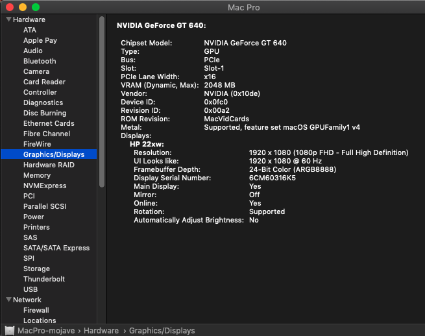View Diagnostics information
Image resolution: width=425 pixels, height=336 pixels.
43,102
